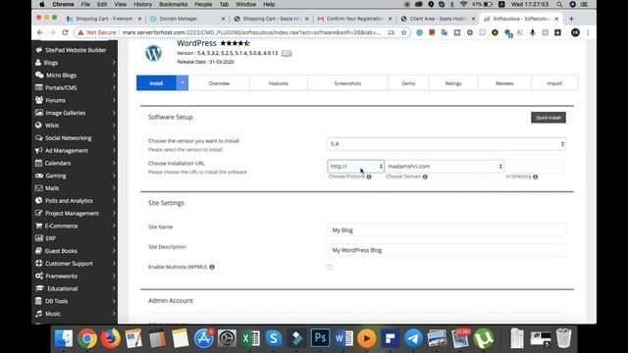Click the WordPress logo
The width and height of the screenshot is (628, 353).
153,53
